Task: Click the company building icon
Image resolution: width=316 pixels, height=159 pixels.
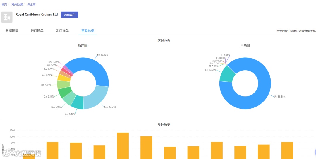Action: click(x=7, y=17)
